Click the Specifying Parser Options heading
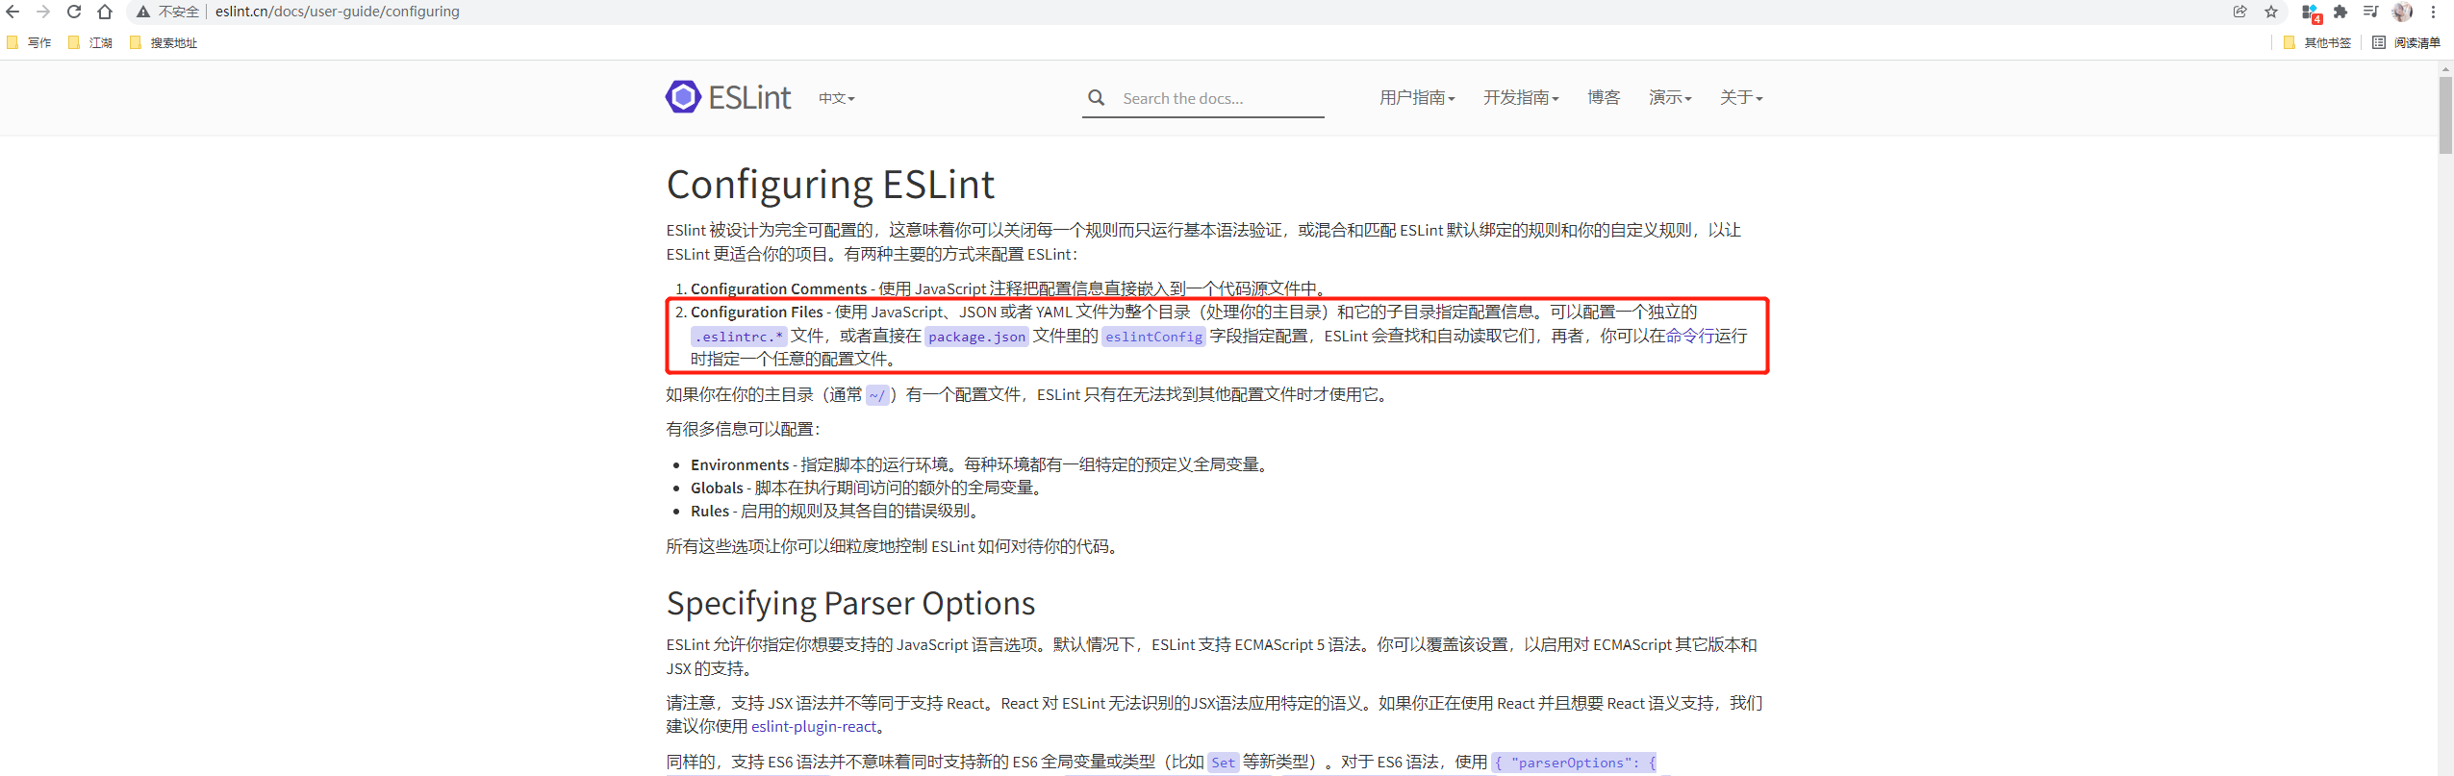The width and height of the screenshot is (2454, 776). pos(850,603)
